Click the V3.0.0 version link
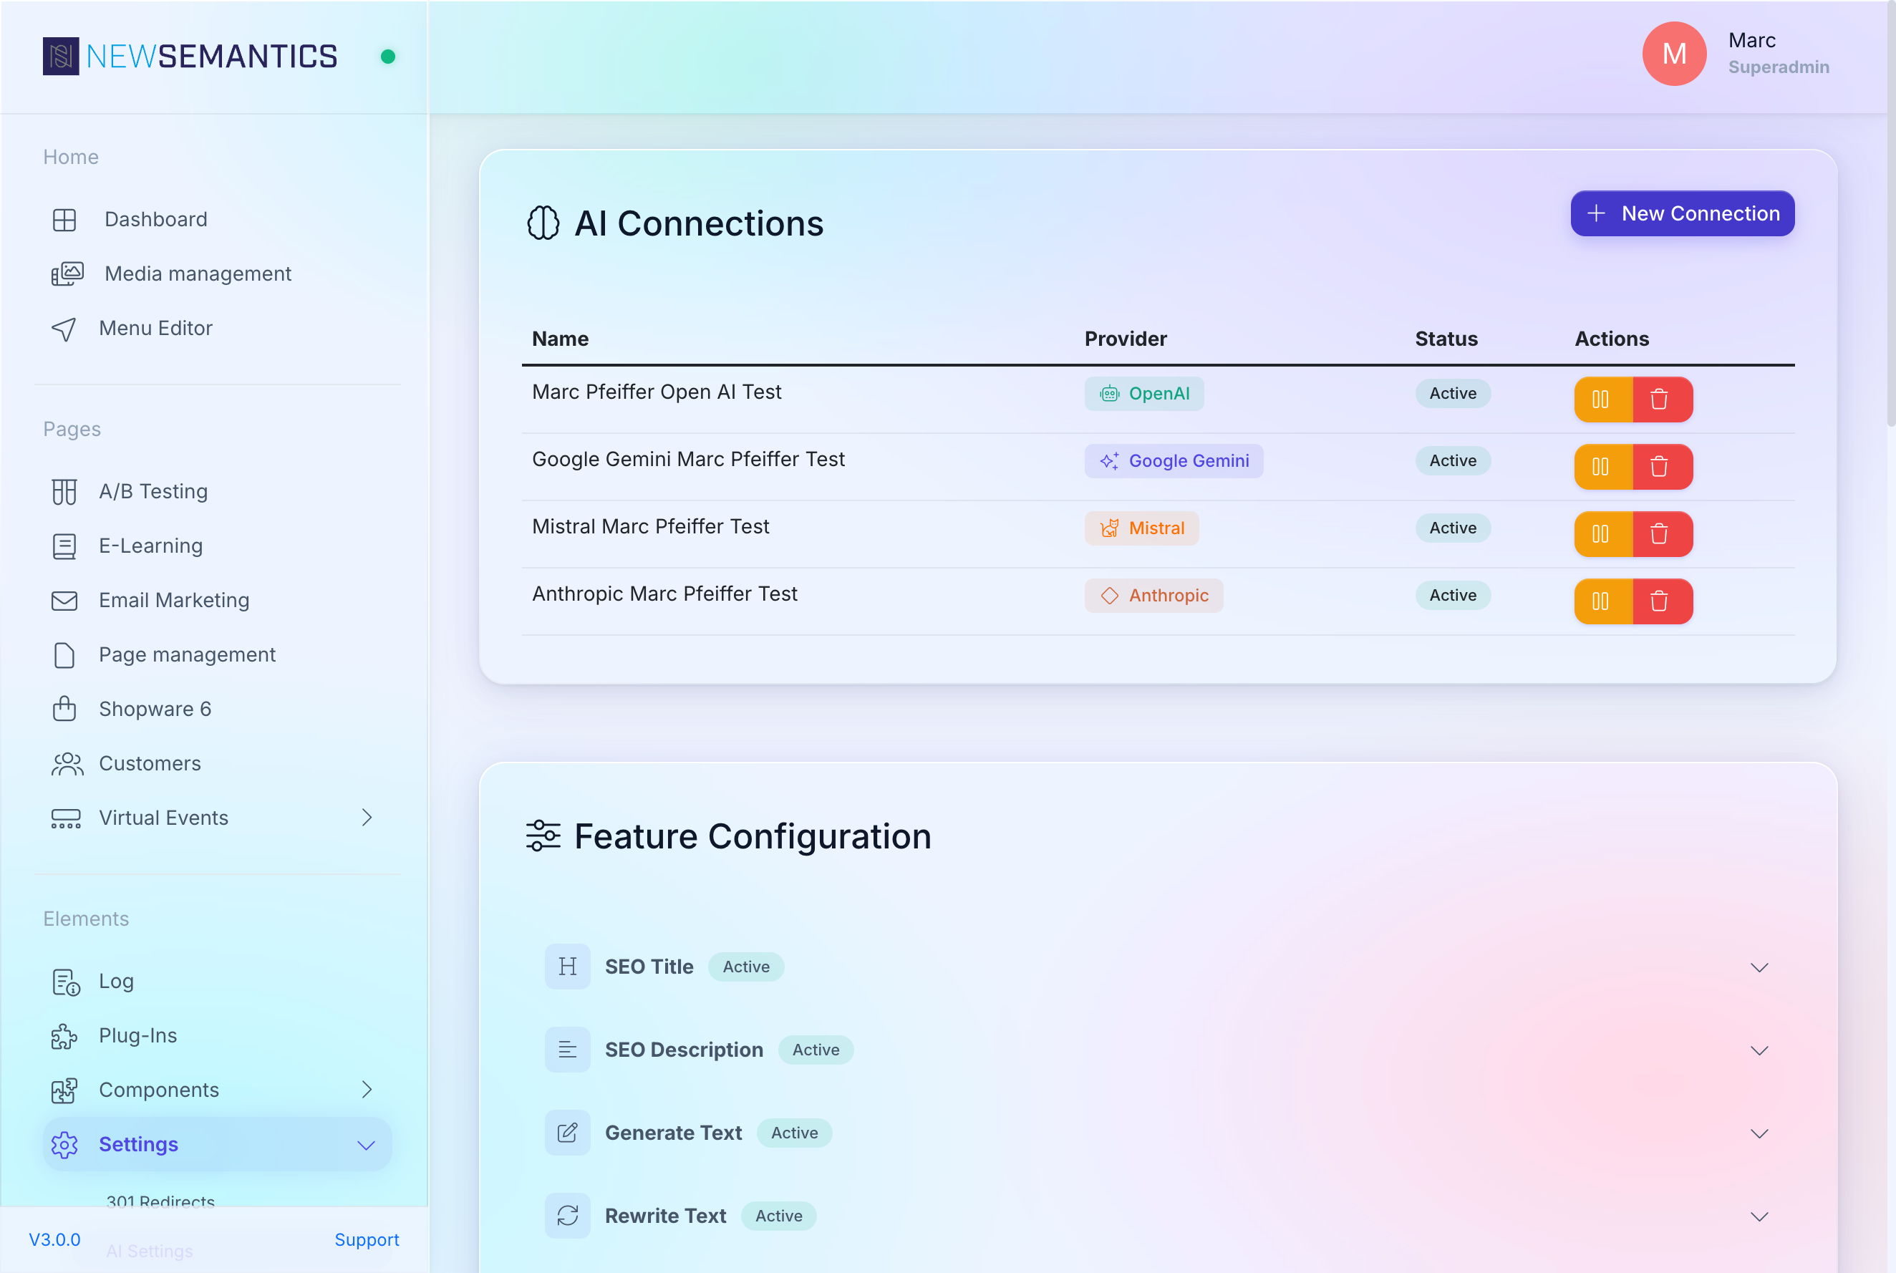This screenshot has height=1273, width=1896. (x=54, y=1240)
